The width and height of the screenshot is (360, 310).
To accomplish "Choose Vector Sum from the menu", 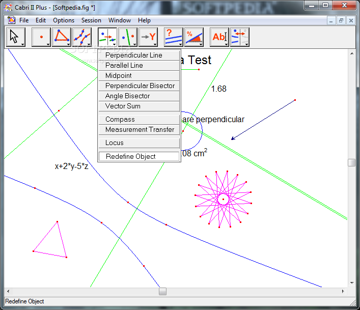I will click(x=139, y=106).
